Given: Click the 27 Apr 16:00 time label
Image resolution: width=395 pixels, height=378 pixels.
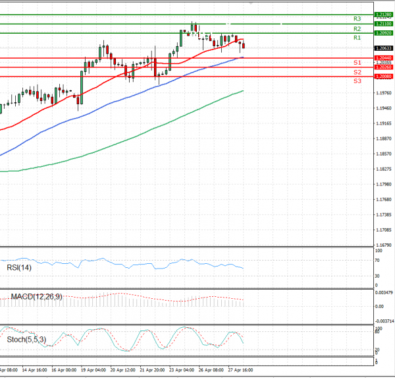Looking at the screenshot, I should [240, 370].
